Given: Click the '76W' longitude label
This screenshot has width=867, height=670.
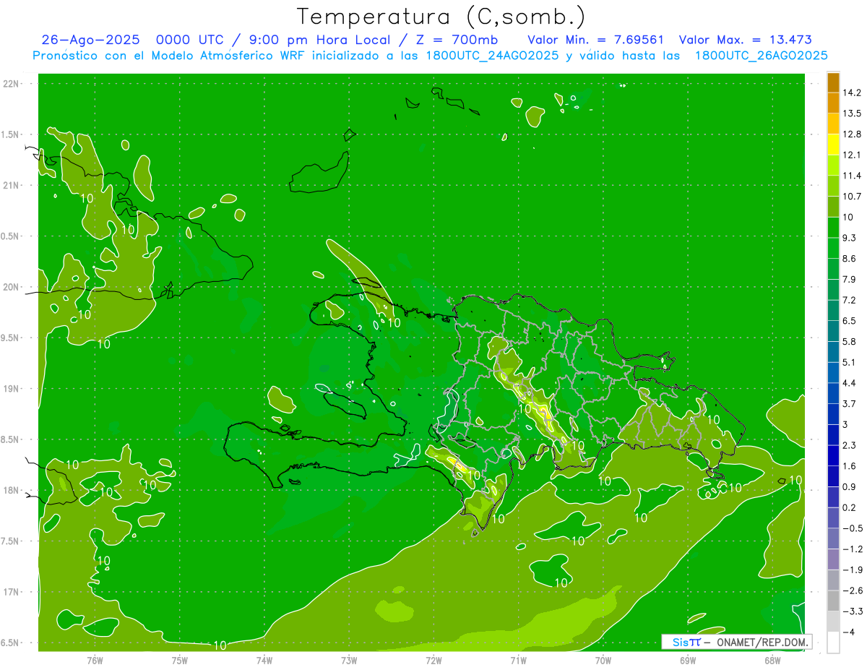Looking at the screenshot, I should click(95, 660).
